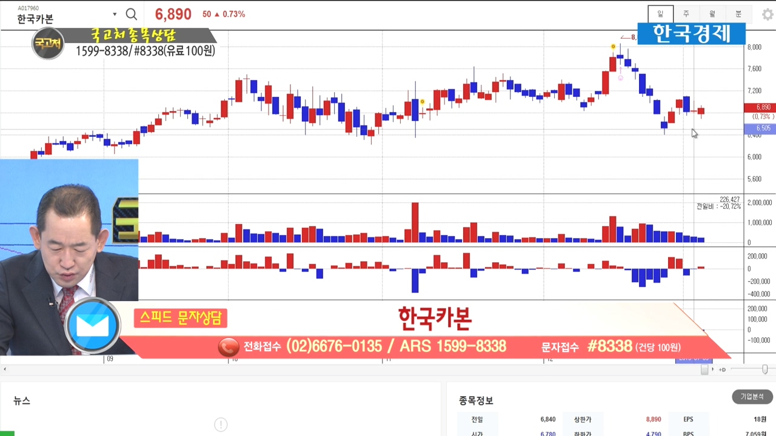
Task: Click the scrollbar right arrow next to +D
Action: [x=713, y=369]
